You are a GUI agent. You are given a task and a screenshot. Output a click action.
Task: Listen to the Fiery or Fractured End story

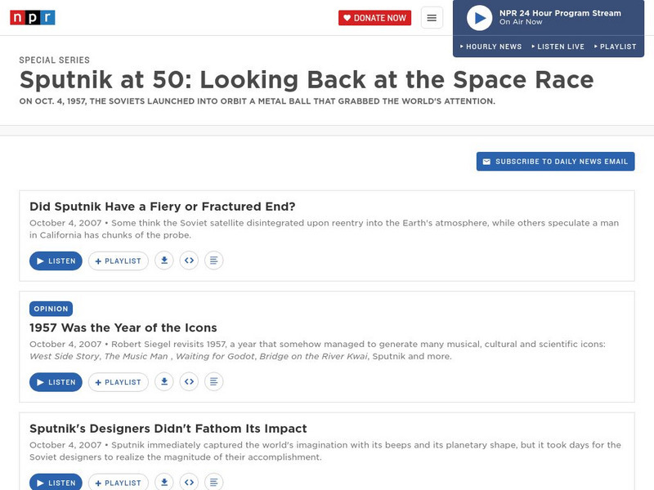56,261
